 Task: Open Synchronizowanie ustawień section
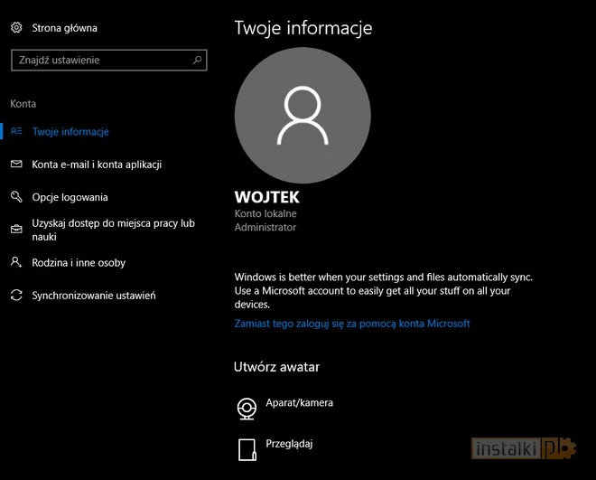[x=94, y=296]
